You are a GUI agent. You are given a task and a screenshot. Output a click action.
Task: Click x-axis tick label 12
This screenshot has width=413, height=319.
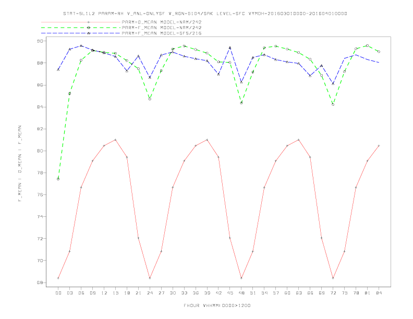[x=104, y=293]
